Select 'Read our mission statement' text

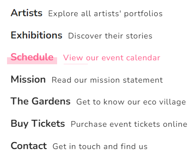click(x=107, y=80)
